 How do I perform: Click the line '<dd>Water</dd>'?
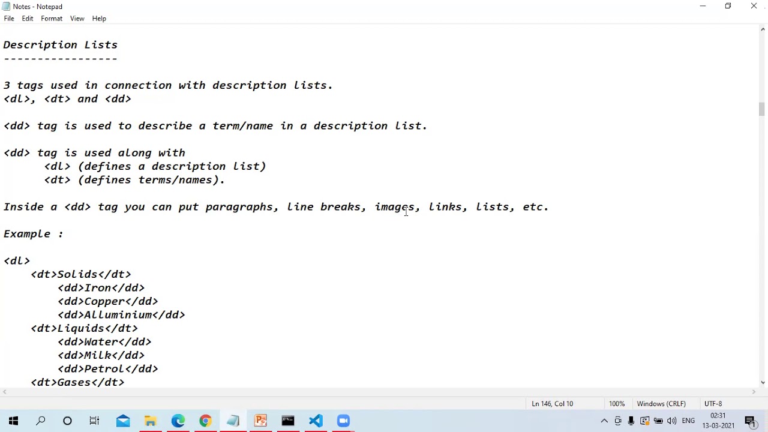tap(104, 342)
